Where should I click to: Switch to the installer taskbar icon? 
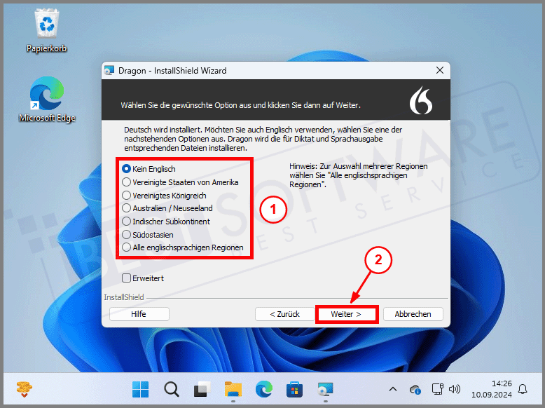pos(325,389)
